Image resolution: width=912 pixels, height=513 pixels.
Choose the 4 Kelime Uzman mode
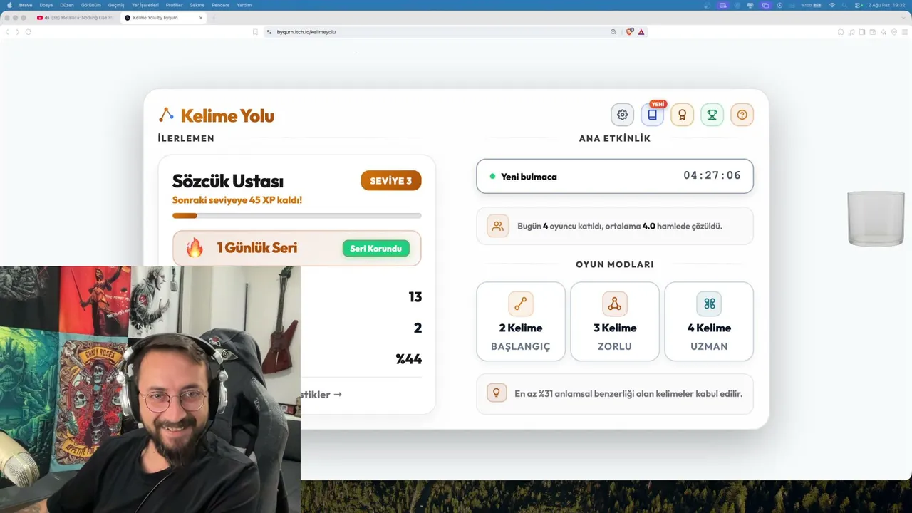(x=709, y=321)
